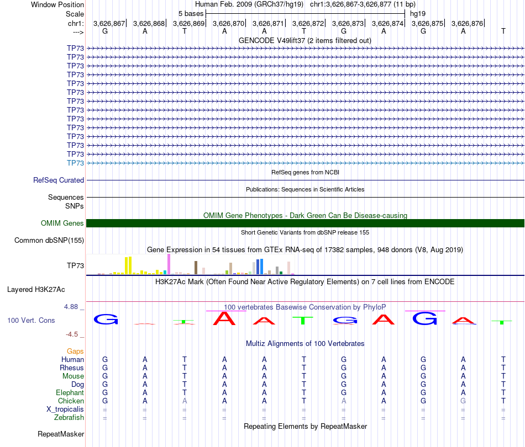Click the Scale label on the left
525x447 pixels.
point(75,14)
